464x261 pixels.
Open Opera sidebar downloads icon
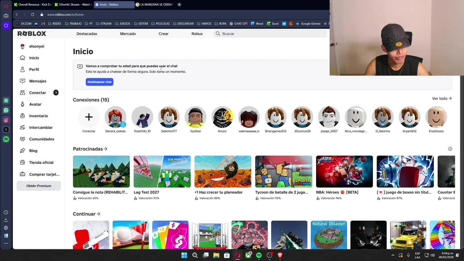click(x=6, y=220)
